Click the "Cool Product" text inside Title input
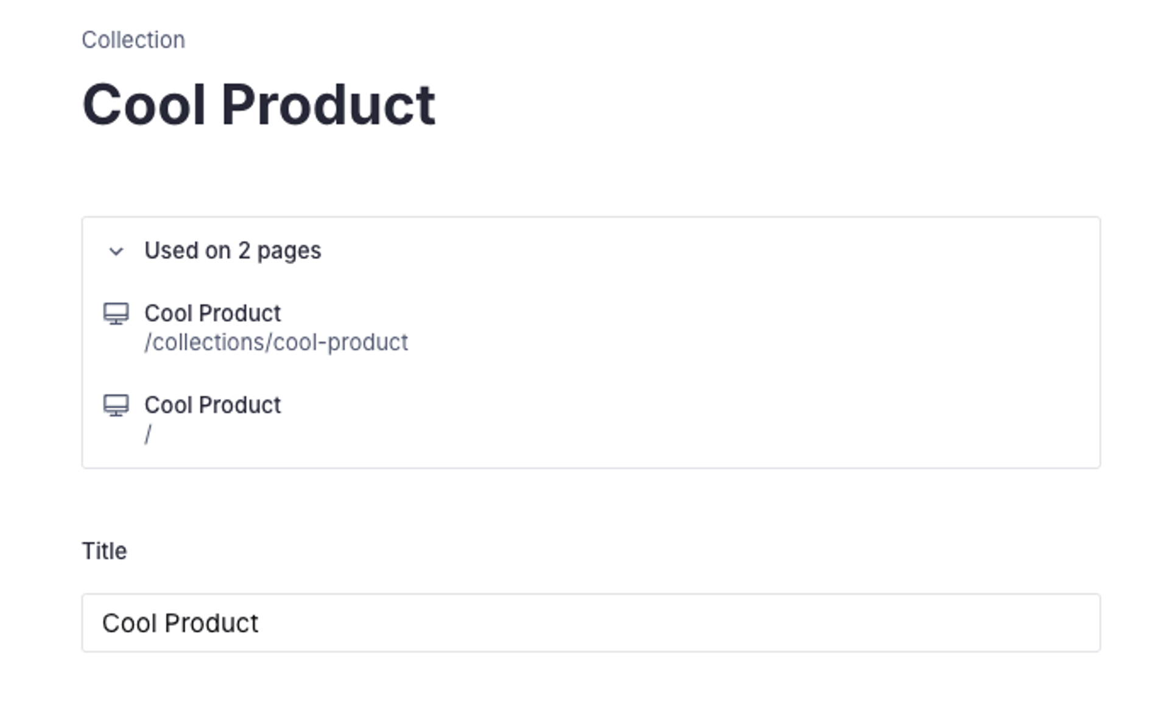This screenshot has width=1169, height=710. [x=180, y=624]
